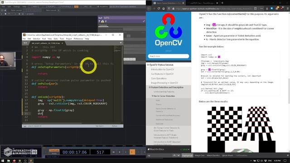Open the Find menu in Sublime Text
290x163 pixels.
[44, 39]
